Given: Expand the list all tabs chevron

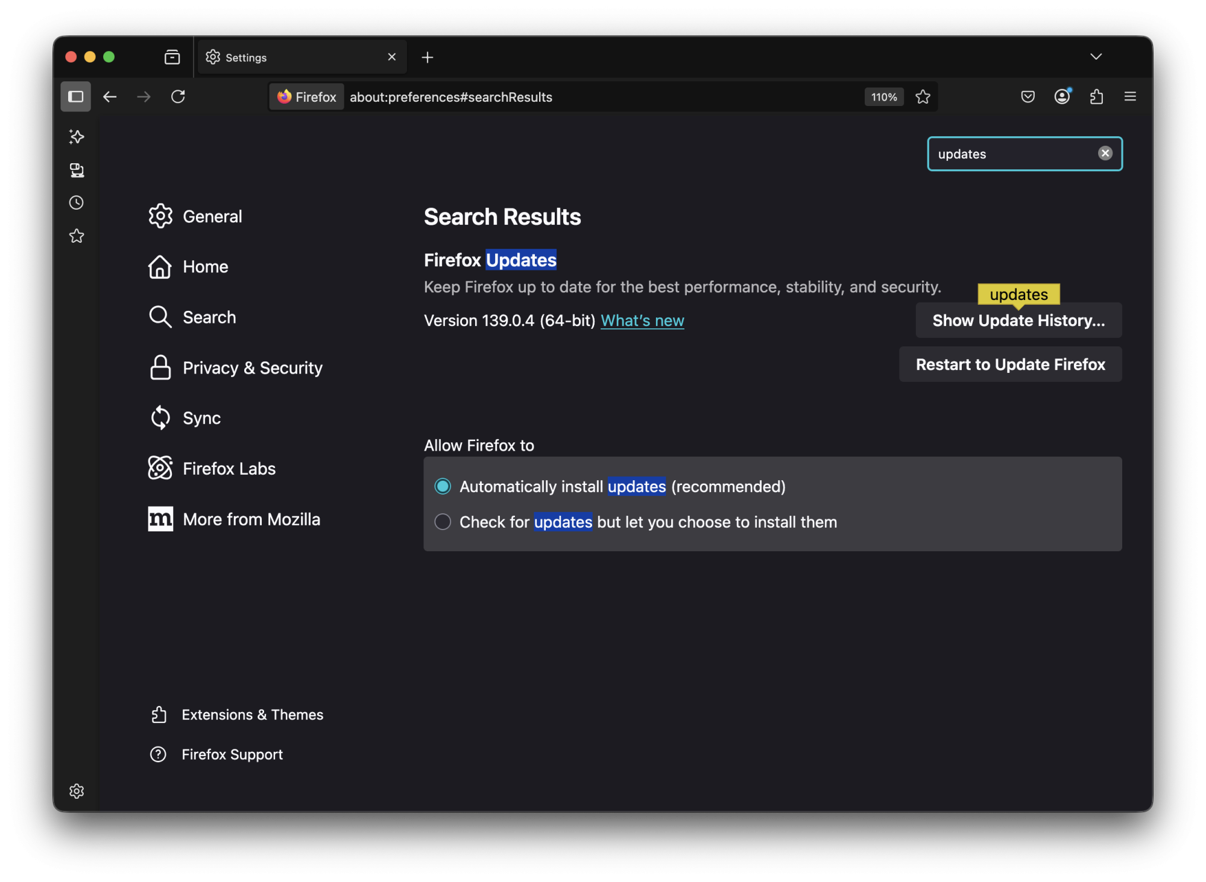Looking at the screenshot, I should pos(1096,57).
